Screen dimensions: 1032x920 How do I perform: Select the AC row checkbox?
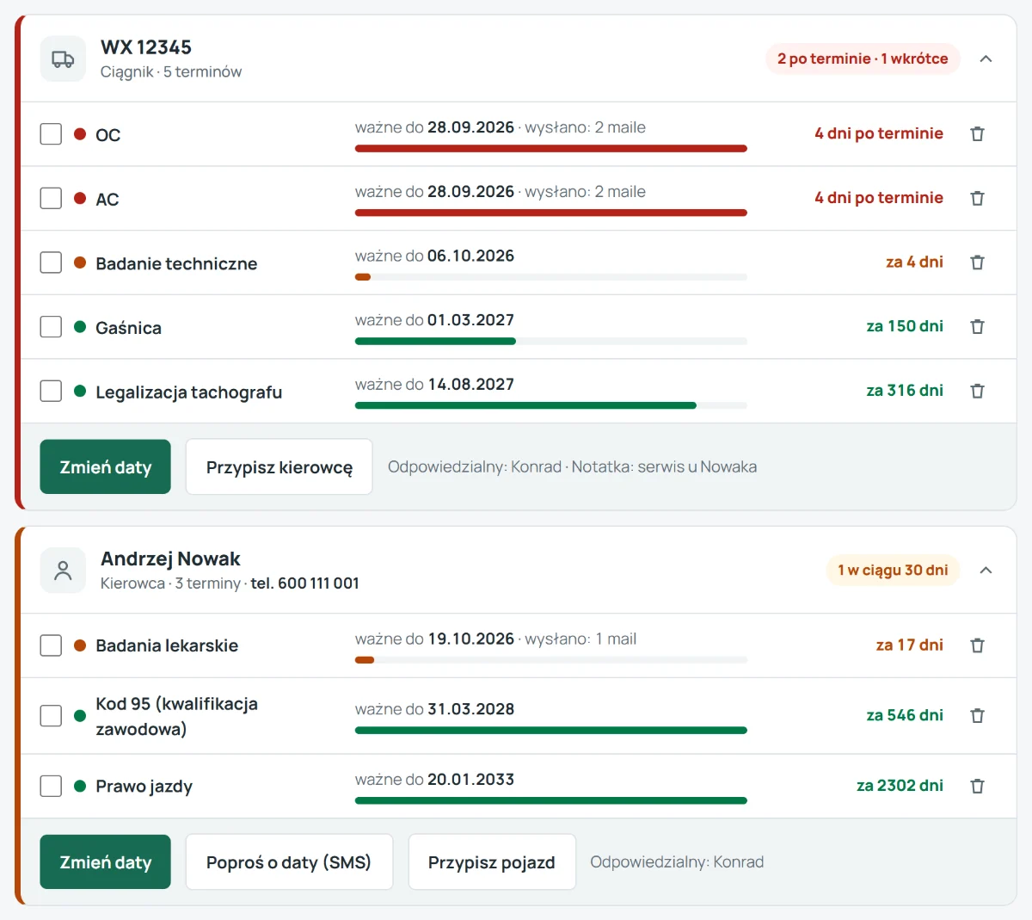tap(51, 198)
